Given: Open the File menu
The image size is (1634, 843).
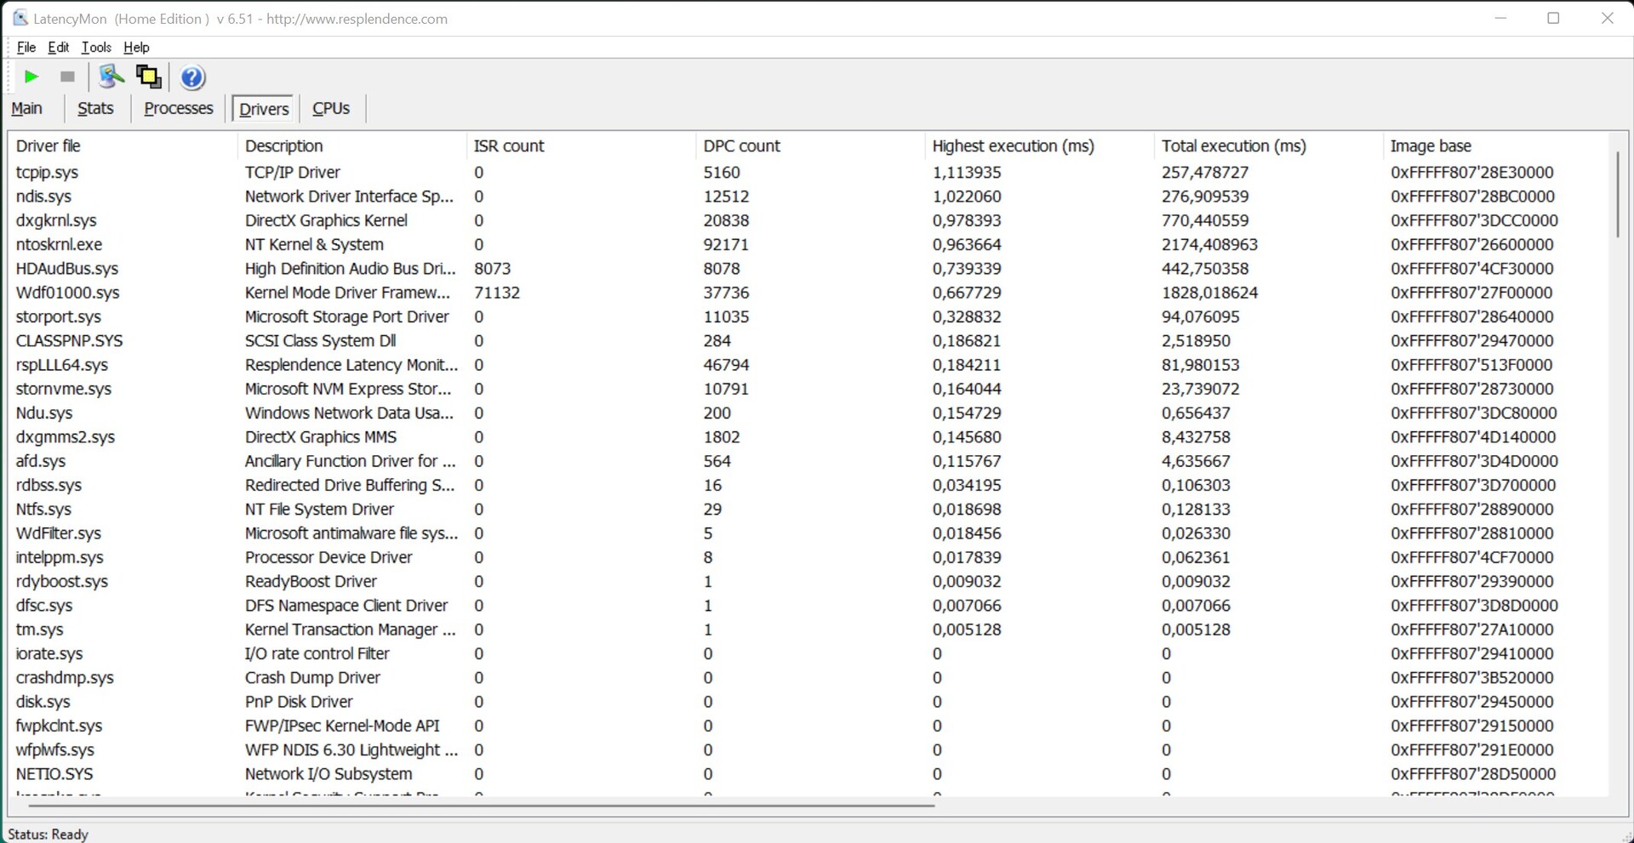Looking at the screenshot, I should pos(26,48).
